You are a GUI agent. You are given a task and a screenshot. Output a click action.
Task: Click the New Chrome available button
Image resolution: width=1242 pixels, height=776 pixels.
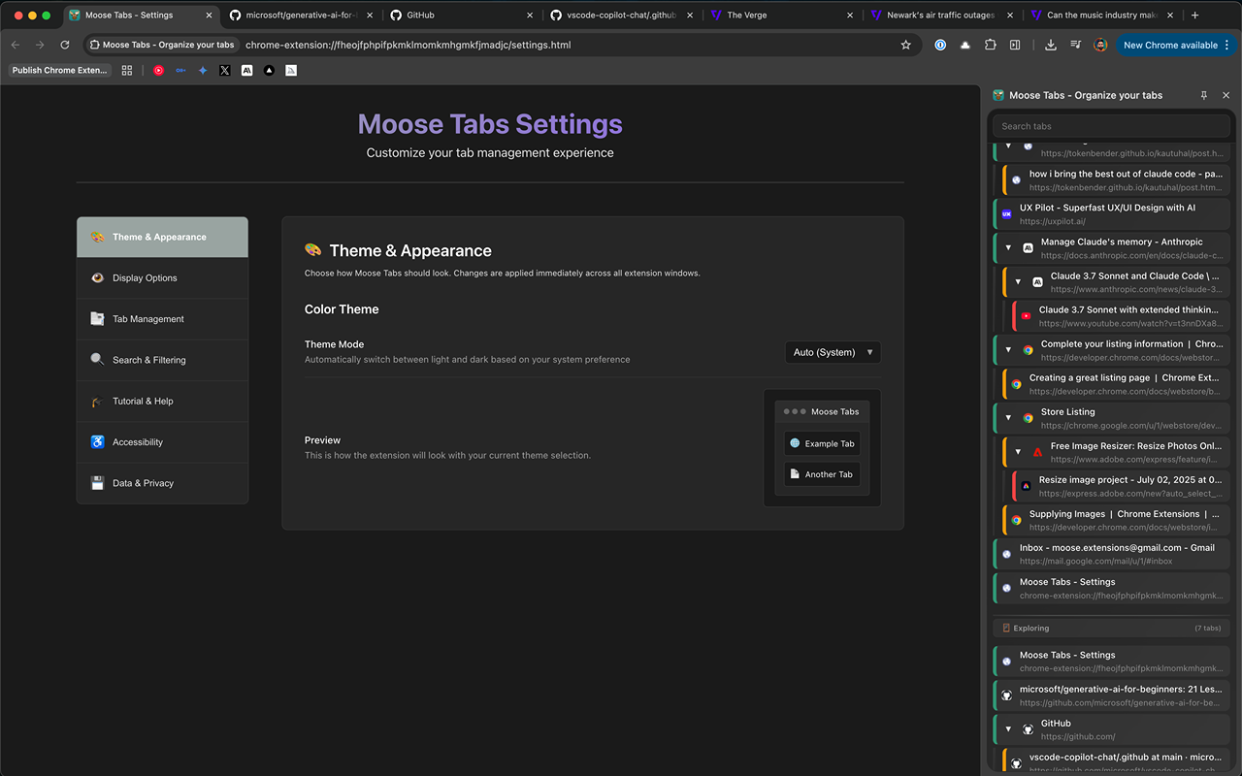click(1176, 45)
